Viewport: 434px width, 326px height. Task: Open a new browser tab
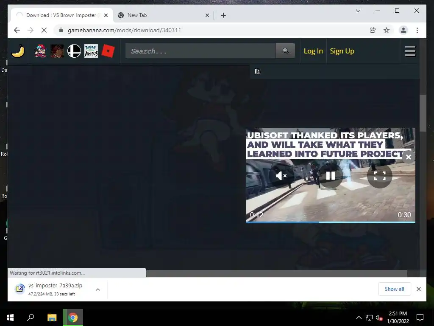coord(223,15)
